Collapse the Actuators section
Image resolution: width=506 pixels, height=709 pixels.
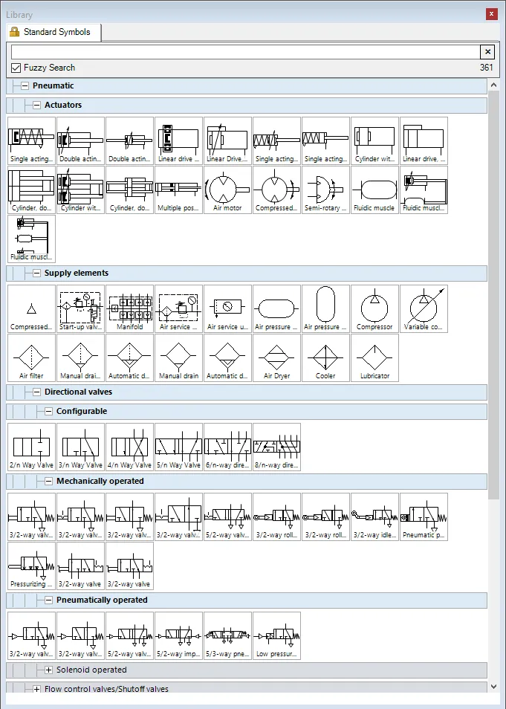point(36,106)
